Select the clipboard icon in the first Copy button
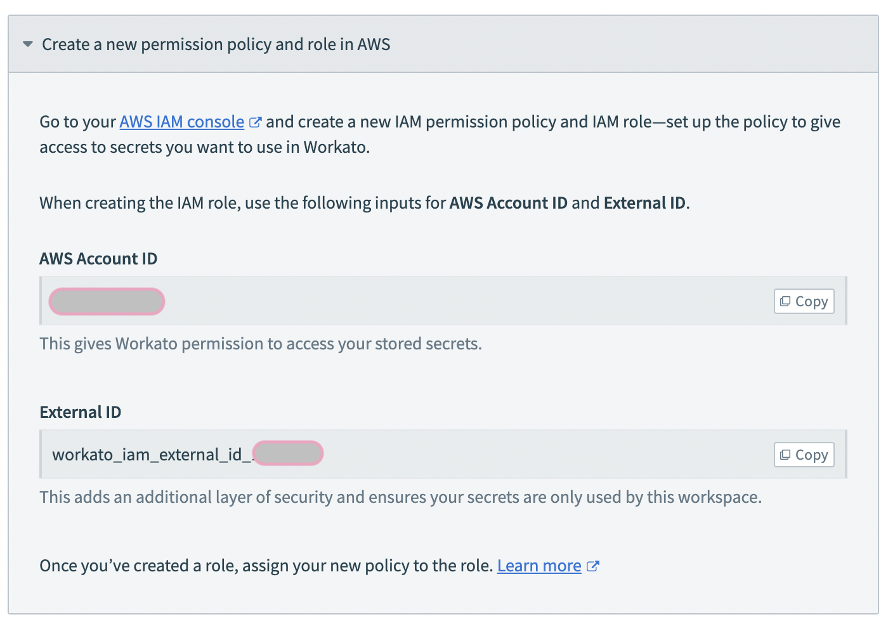This screenshot has width=888, height=624. tap(786, 301)
